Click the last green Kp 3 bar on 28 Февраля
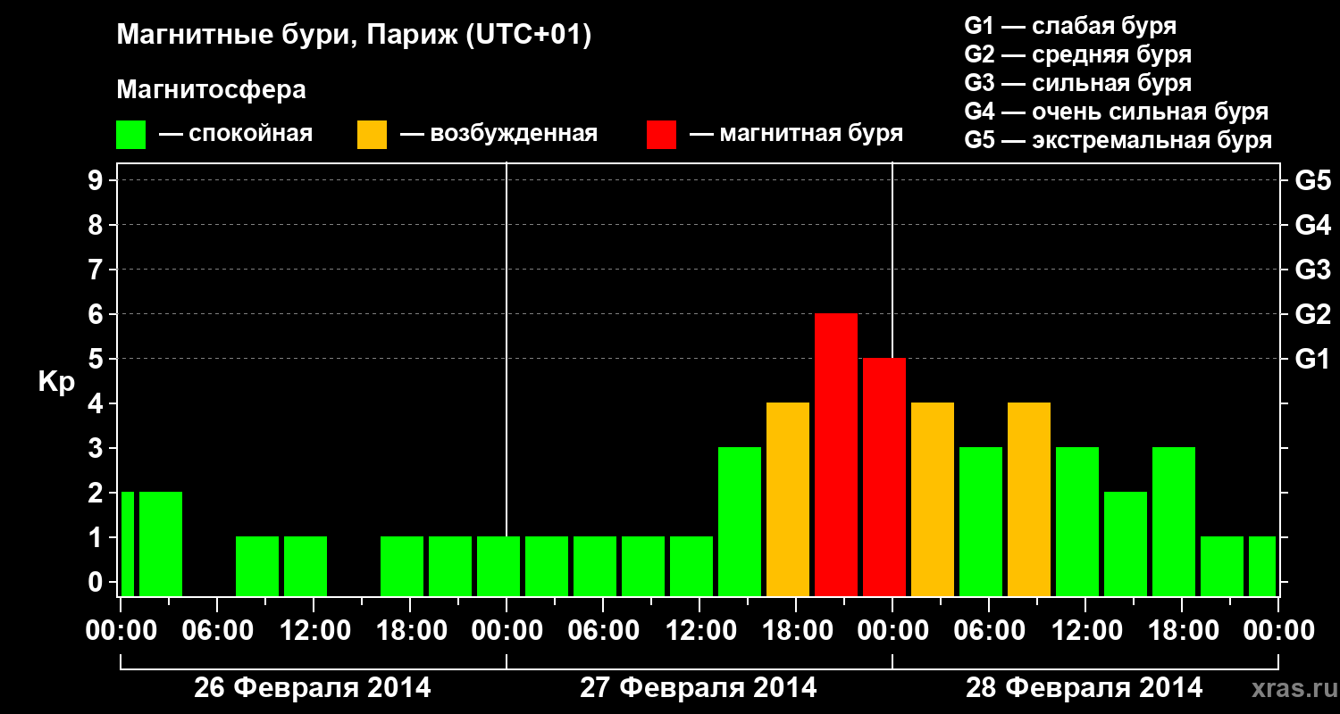 [1174, 522]
